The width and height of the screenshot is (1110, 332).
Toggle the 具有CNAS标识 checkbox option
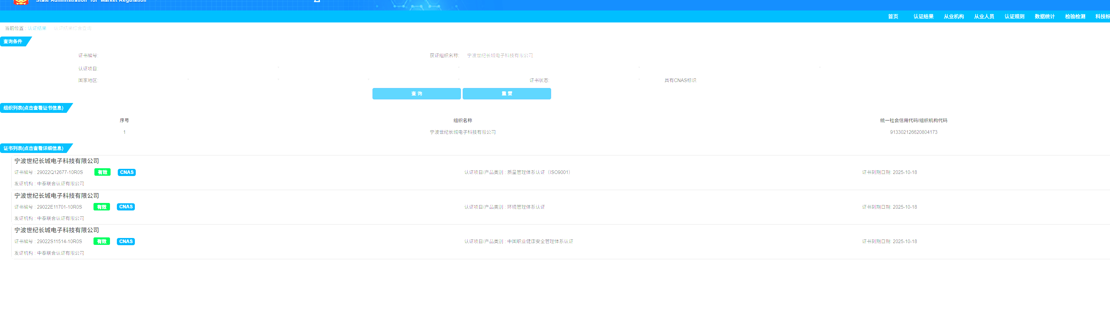pyautogui.click(x=680, y=81)
